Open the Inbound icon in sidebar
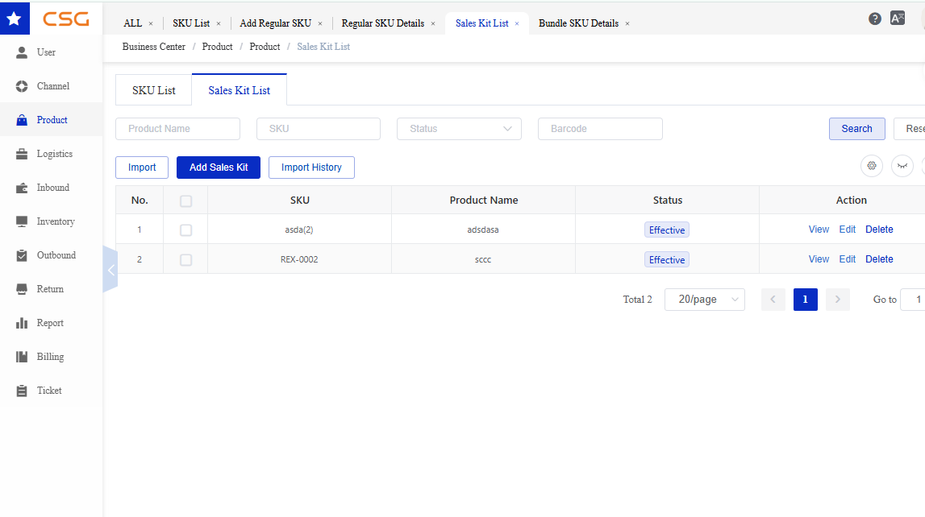 (22, 188)
